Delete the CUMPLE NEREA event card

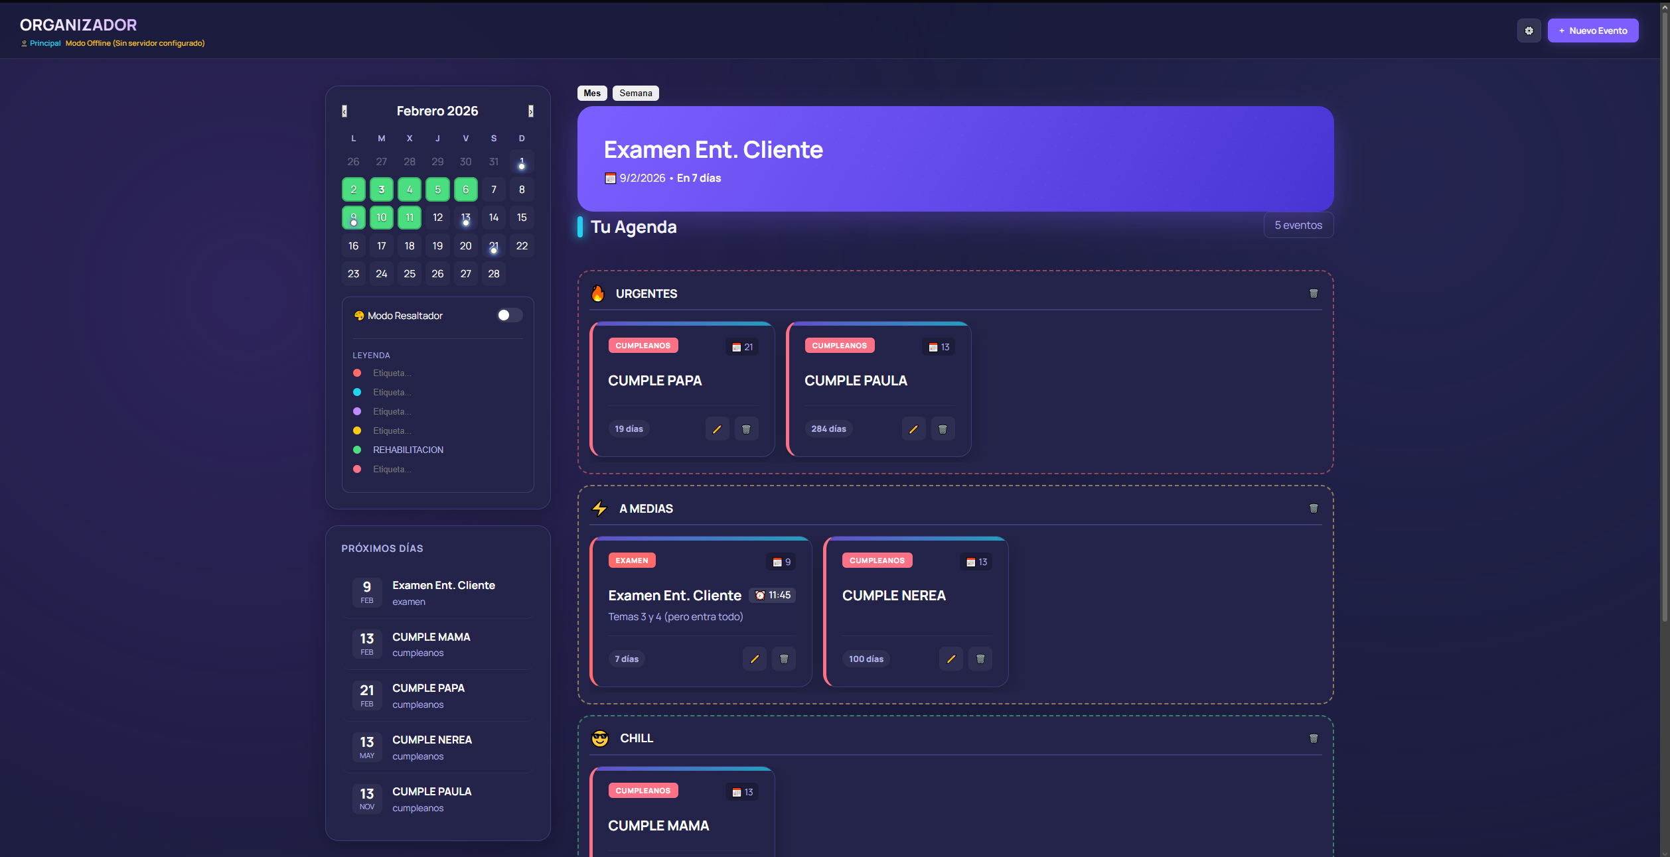[980, 659]
